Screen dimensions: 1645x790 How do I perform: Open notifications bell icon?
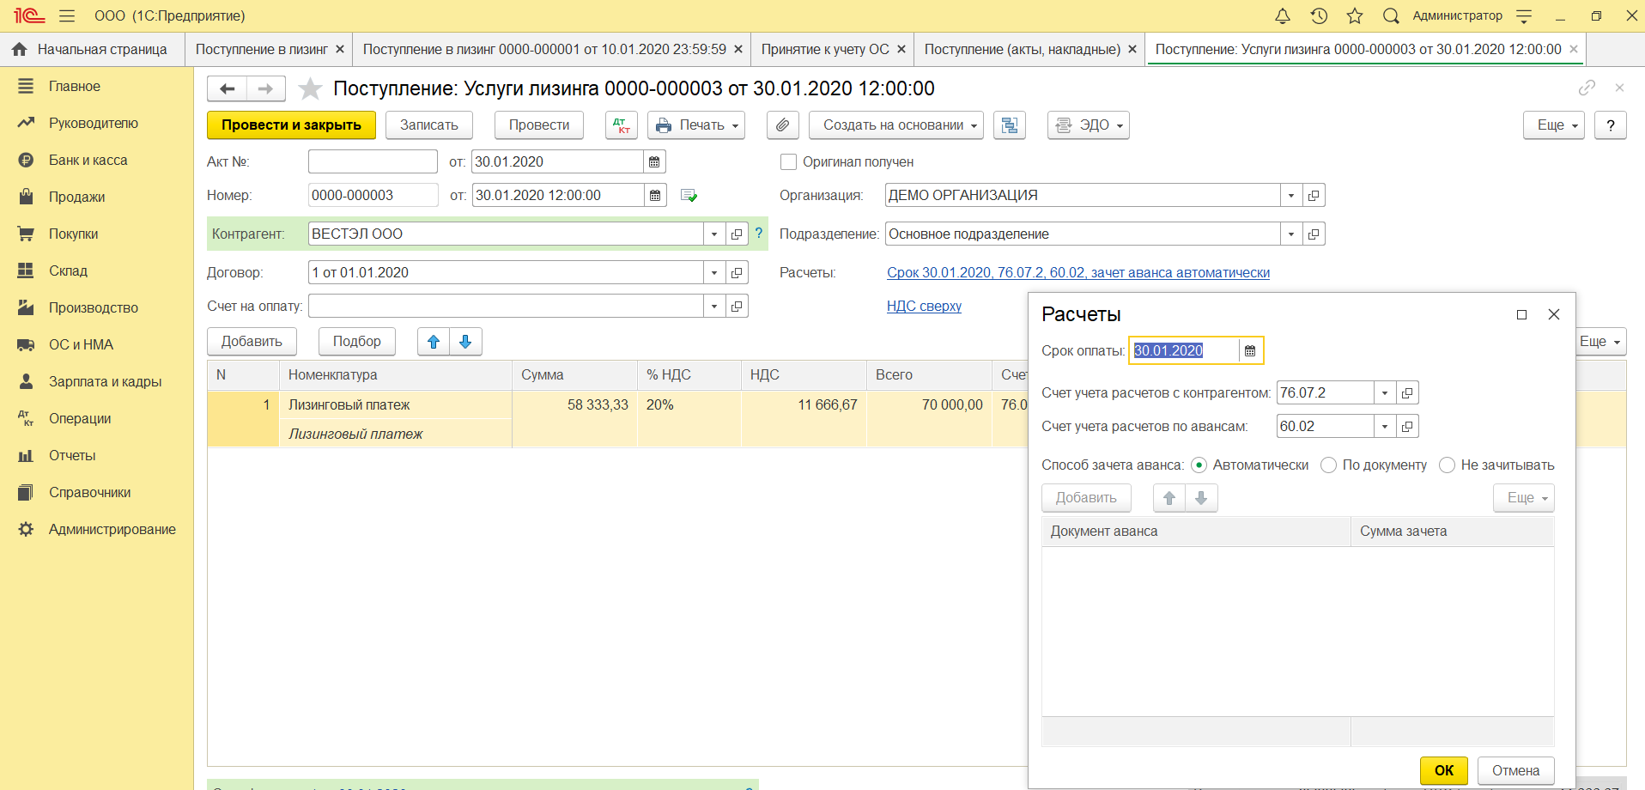pyautogui.click(x=1282, y=15)
